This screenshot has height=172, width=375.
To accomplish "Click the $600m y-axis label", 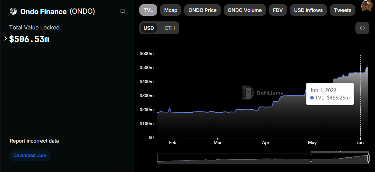I will pos(147,54).
